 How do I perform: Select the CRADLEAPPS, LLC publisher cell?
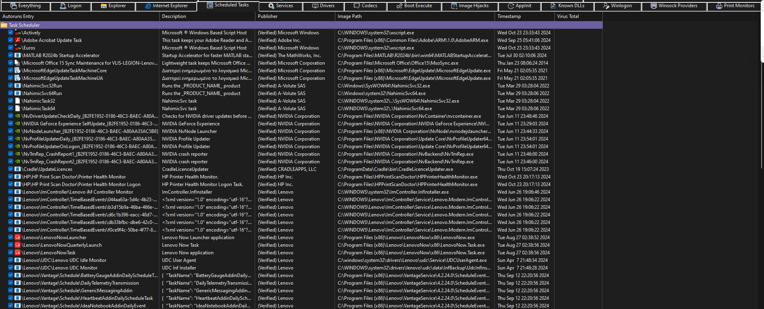[287, 169]
